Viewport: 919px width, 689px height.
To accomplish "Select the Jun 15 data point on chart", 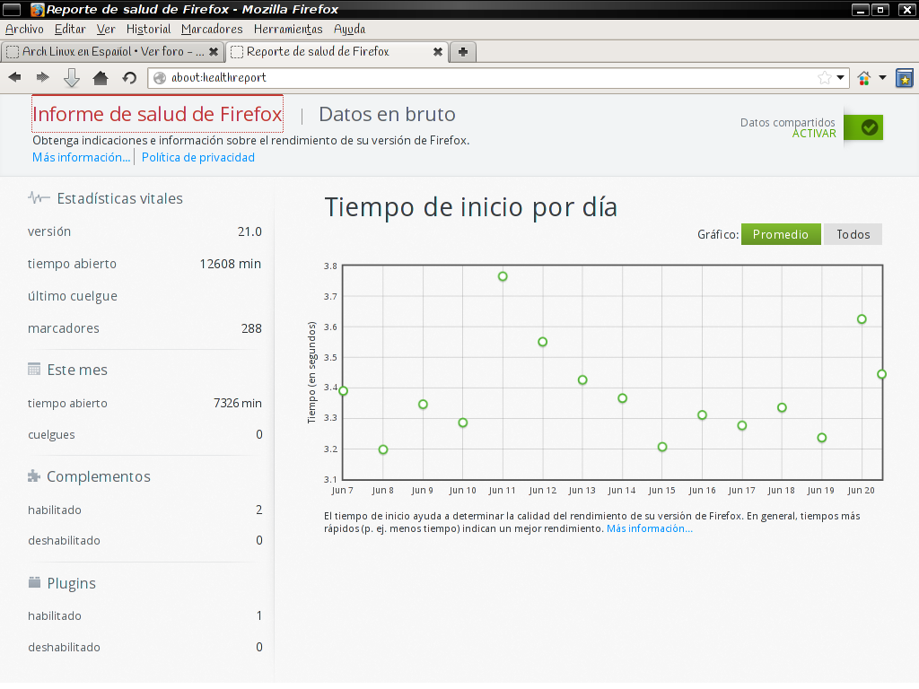I will point(662,447).
